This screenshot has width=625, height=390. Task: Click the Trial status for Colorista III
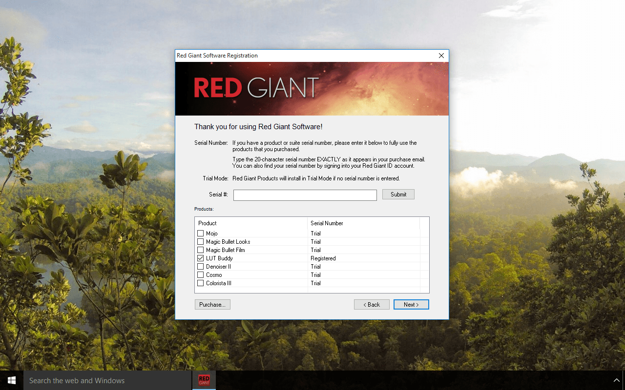point(315,283)
